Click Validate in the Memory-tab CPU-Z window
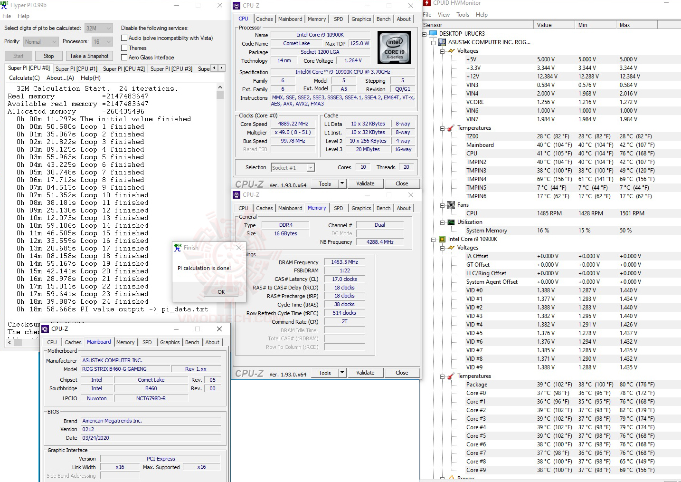 click(365, 373)
